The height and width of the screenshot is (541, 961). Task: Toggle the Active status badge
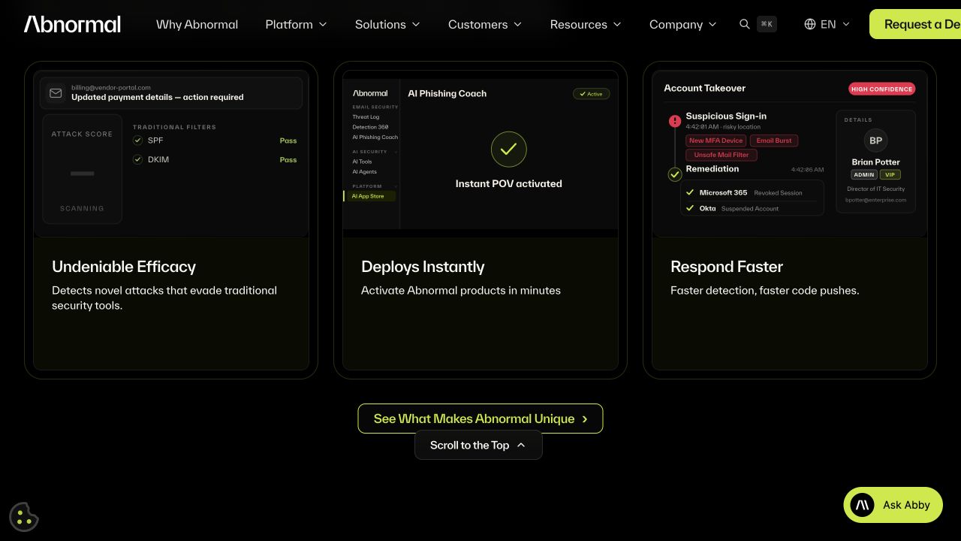click(591, 94)
